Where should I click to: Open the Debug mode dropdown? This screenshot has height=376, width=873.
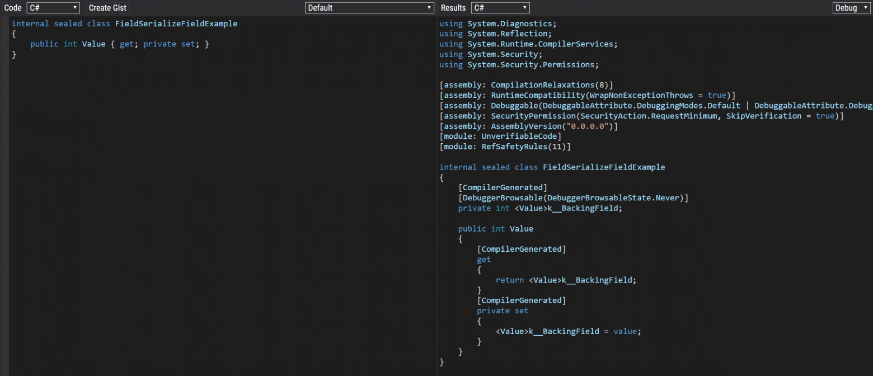[x=852, y=8]
